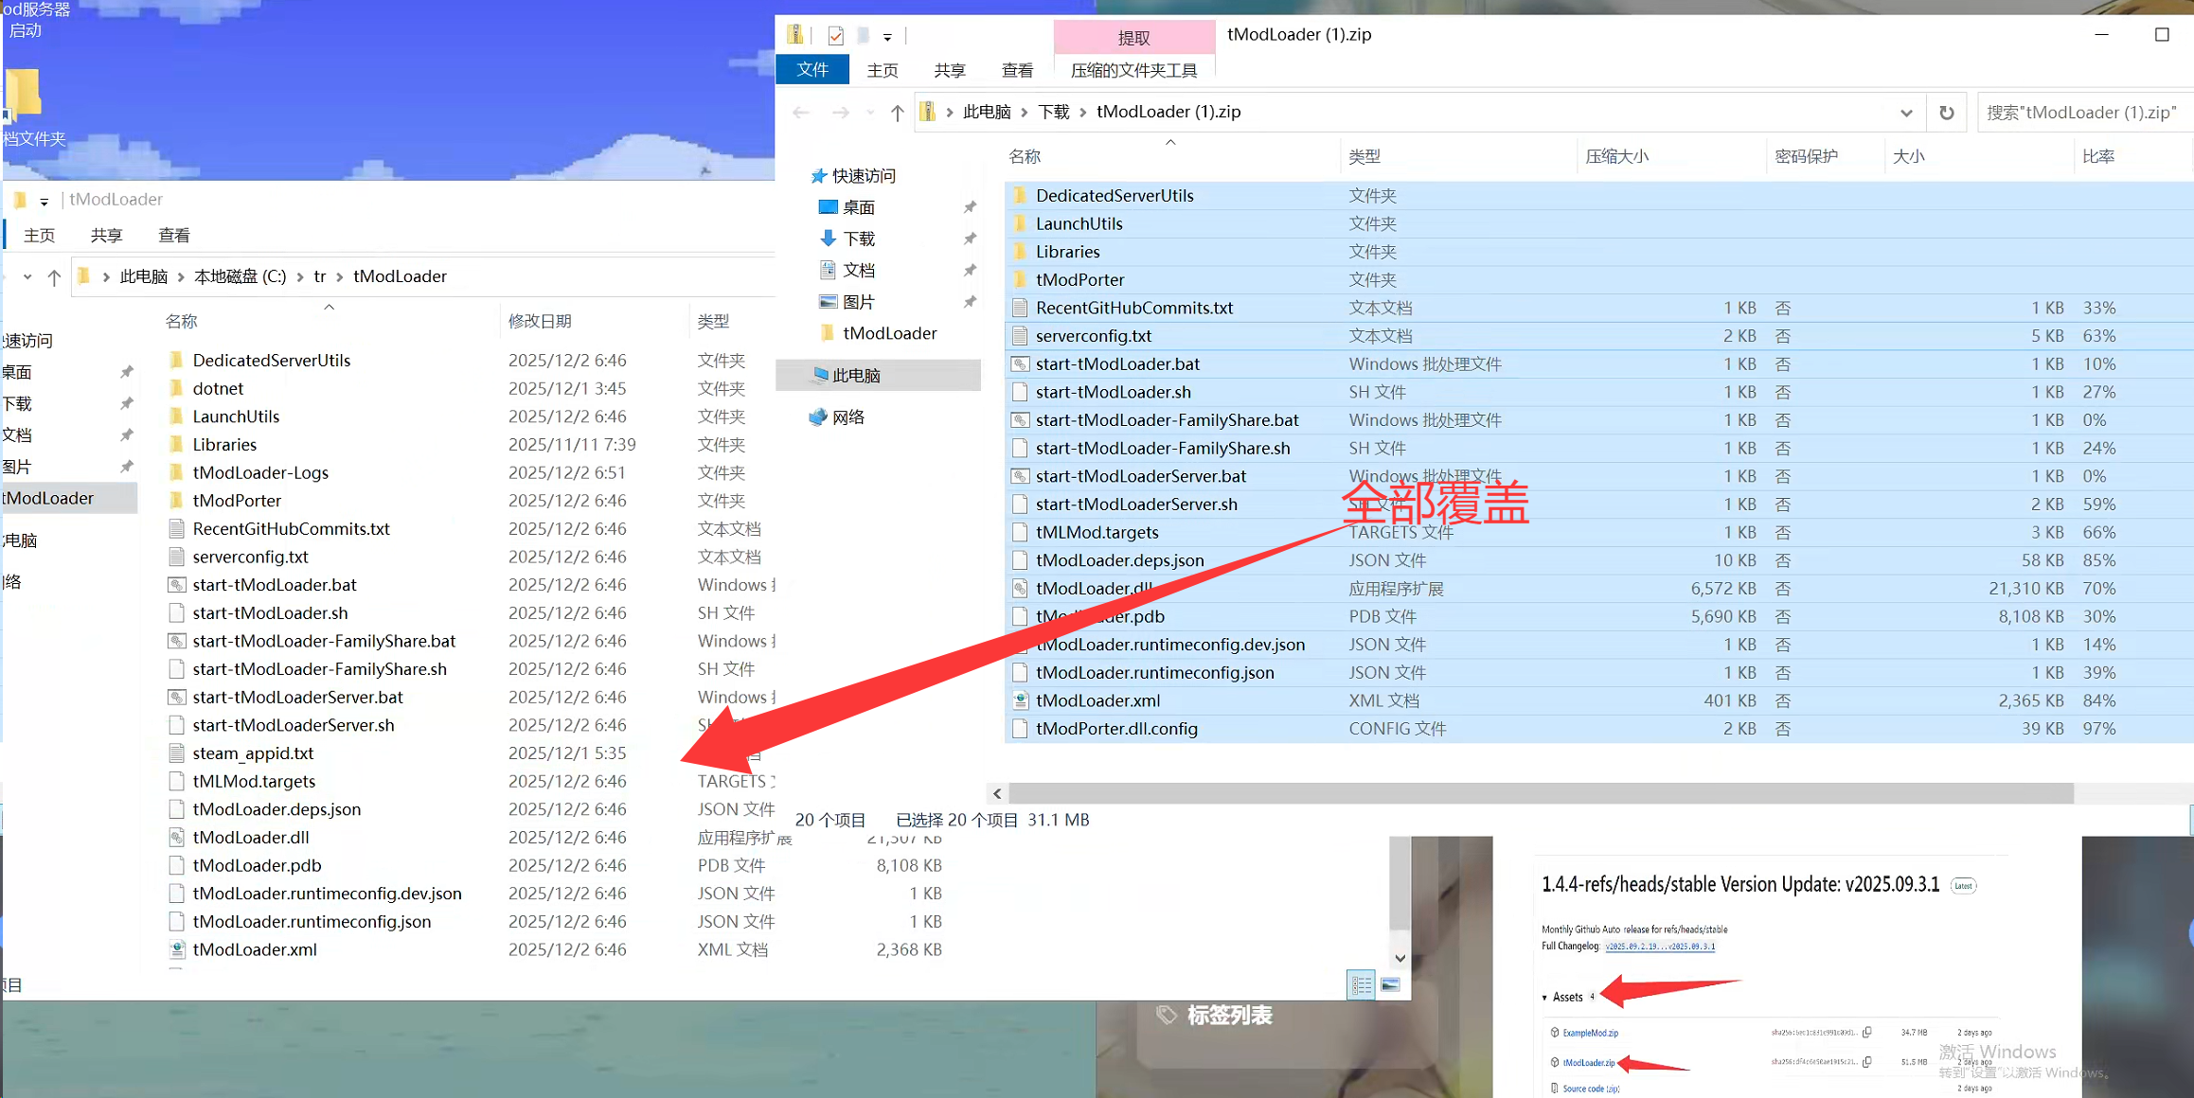The image size is (2194, 1098).
Task: Go up one folder in zip window
Action: (897, 113)
